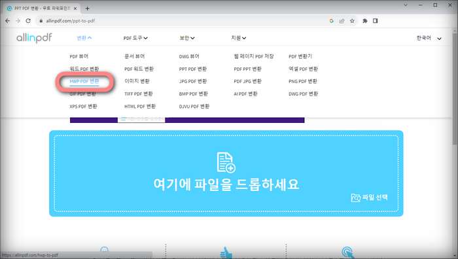Click the browser forward arrow
The height and width of the screenshot is (259, 458).
(18, 21)
